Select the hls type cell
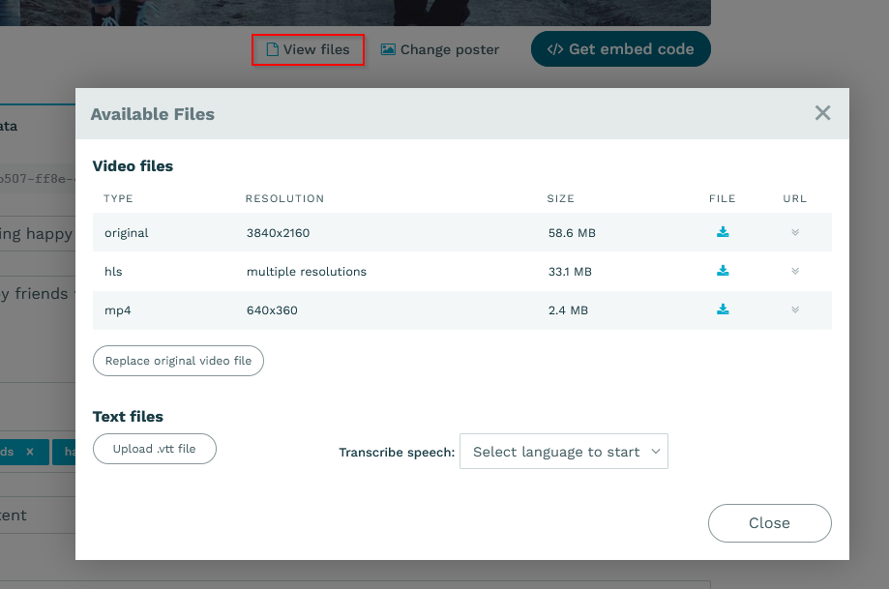 (x=113, y=272)
